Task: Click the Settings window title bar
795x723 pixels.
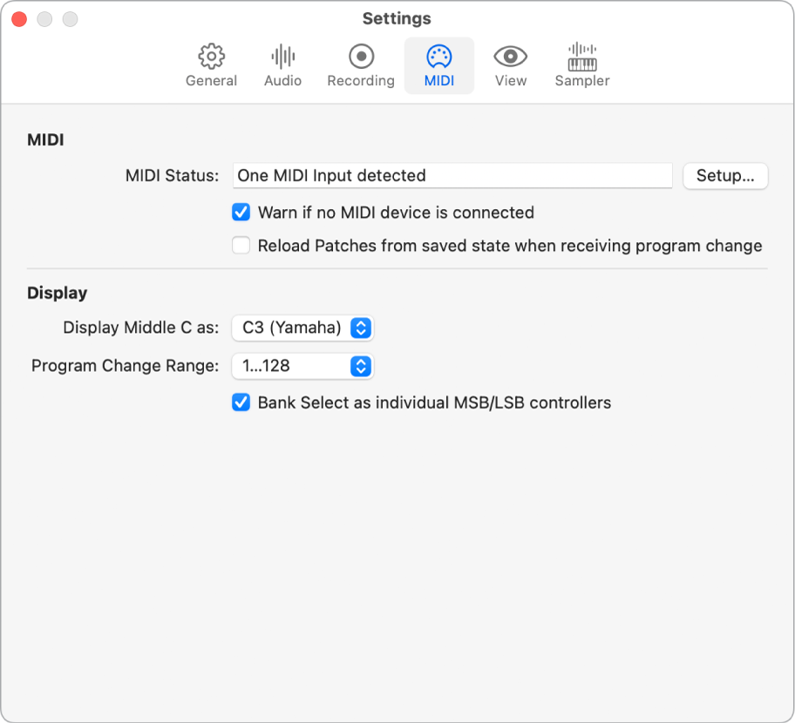Action: [x=397, y=18]
